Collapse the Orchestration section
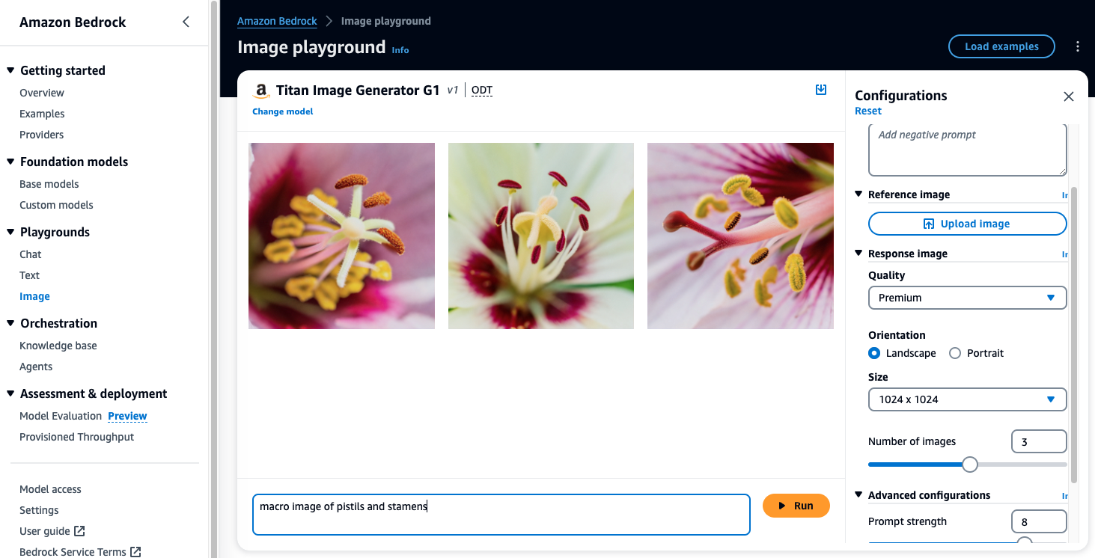 click(x=10, y=323)
